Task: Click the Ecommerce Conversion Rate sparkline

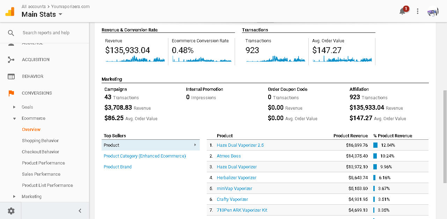Action: point(201,59)
